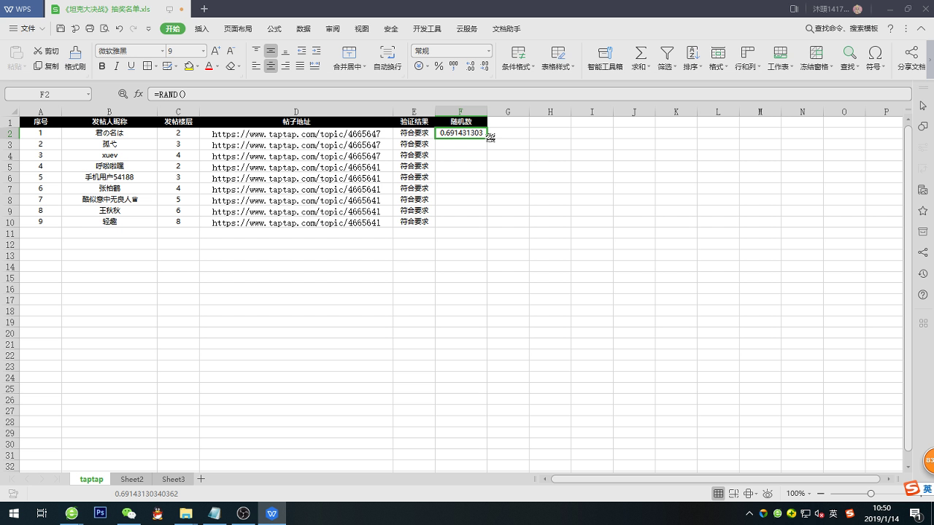Click the insert function fx icon
Screen dimensions: 934x525
[x=139, y=94]
